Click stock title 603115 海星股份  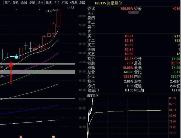108,3
